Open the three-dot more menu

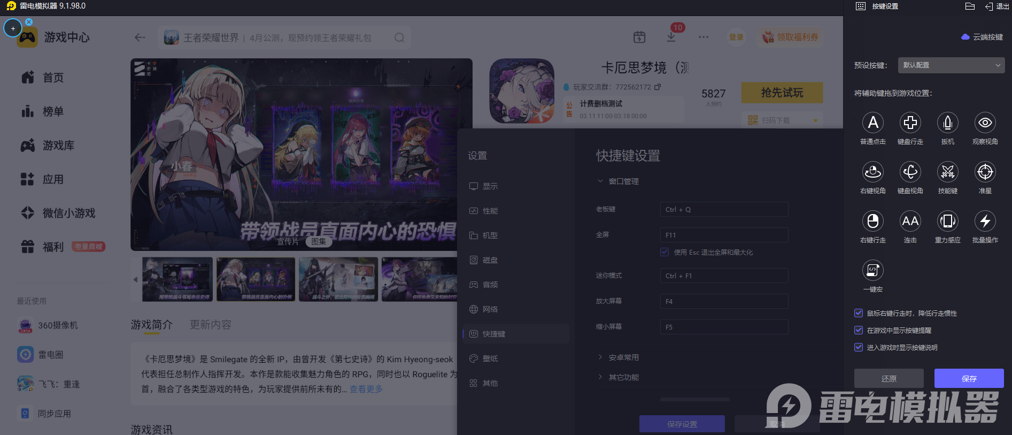(704, 37)
